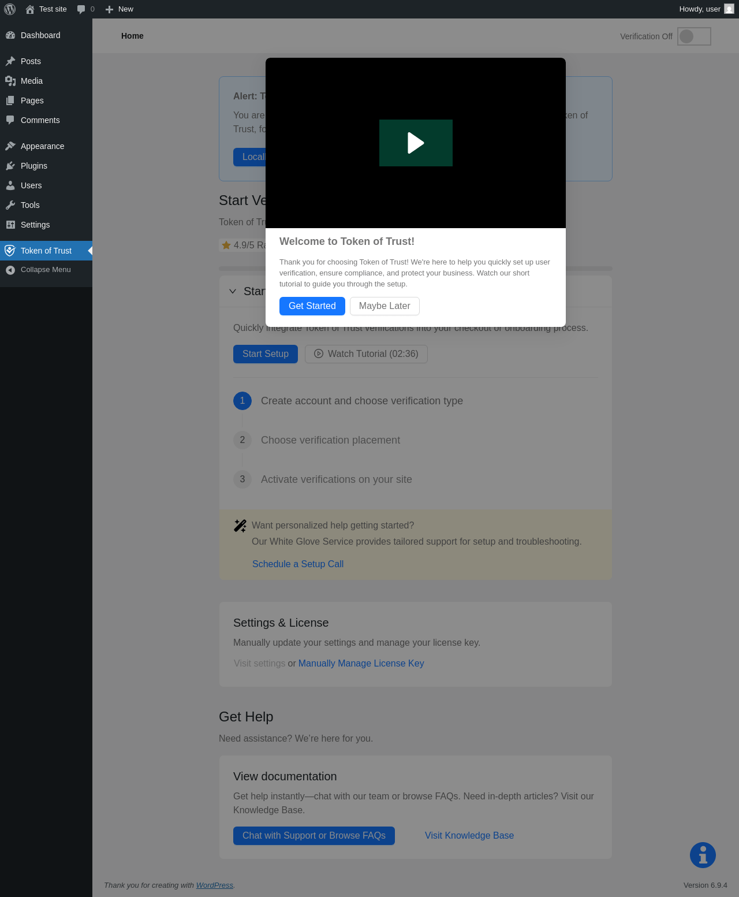Click the WordPress logo in admin bar

[10, 9]
